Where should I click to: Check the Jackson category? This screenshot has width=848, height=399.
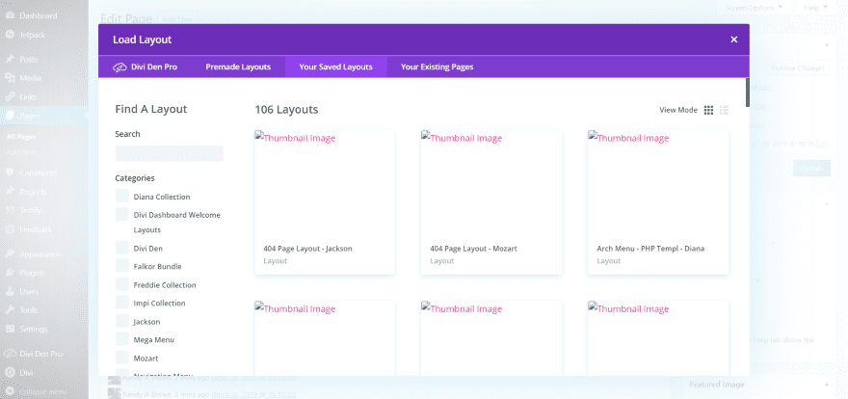[122, 321]
